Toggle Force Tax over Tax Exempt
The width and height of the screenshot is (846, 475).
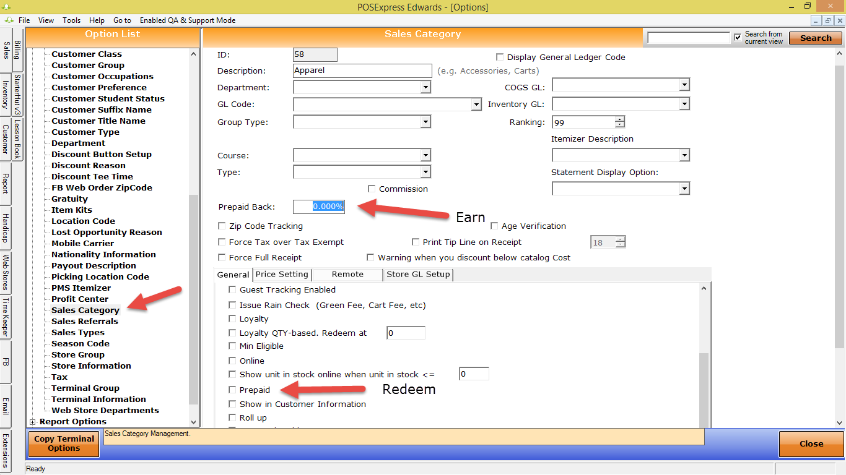222,242
